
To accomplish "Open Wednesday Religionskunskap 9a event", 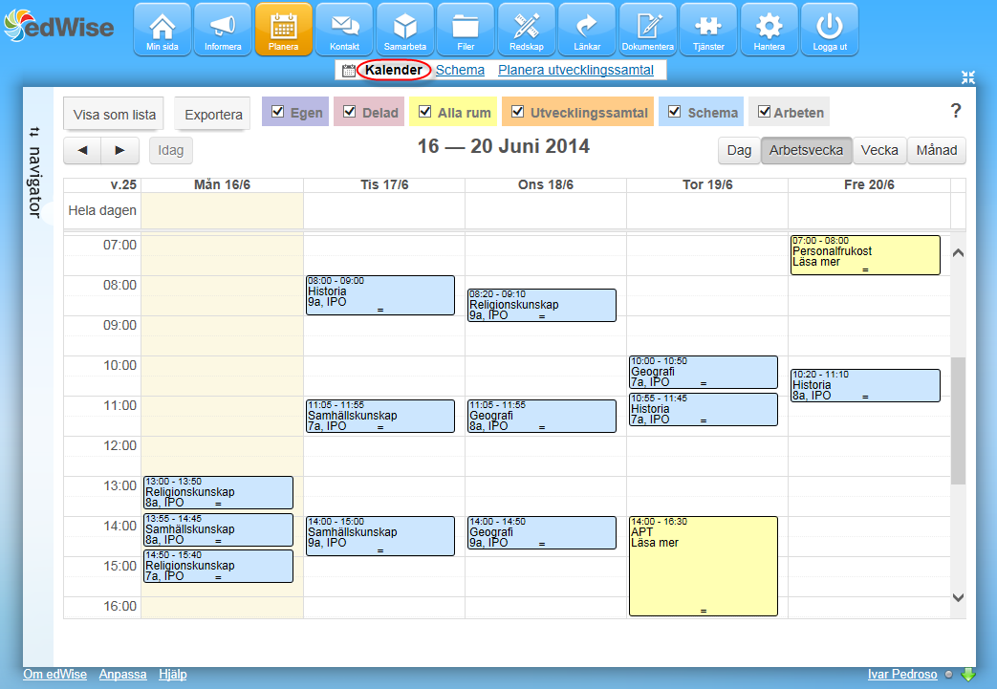I will (542, 305).
